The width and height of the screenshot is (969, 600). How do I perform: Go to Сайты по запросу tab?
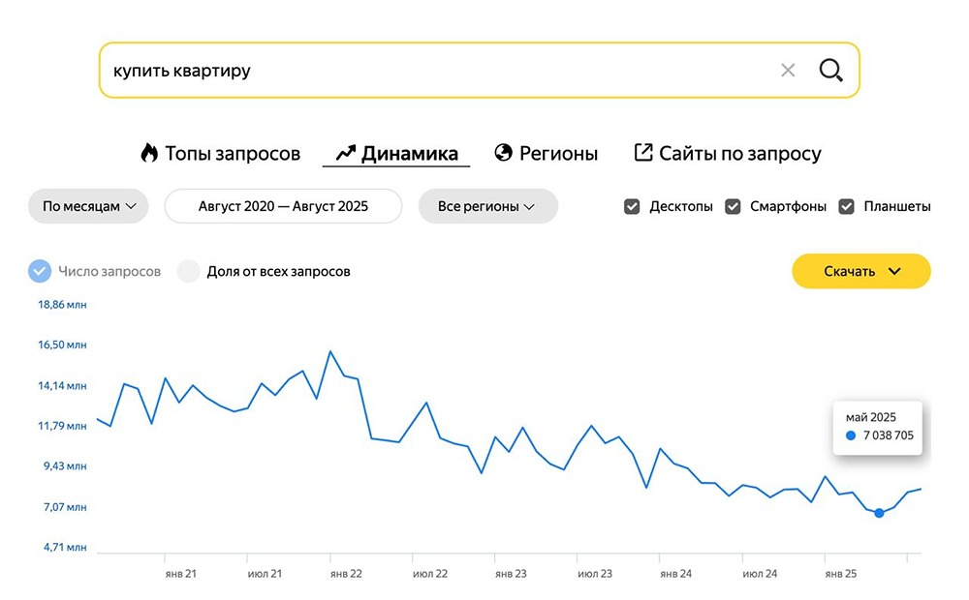click(740, 153)
